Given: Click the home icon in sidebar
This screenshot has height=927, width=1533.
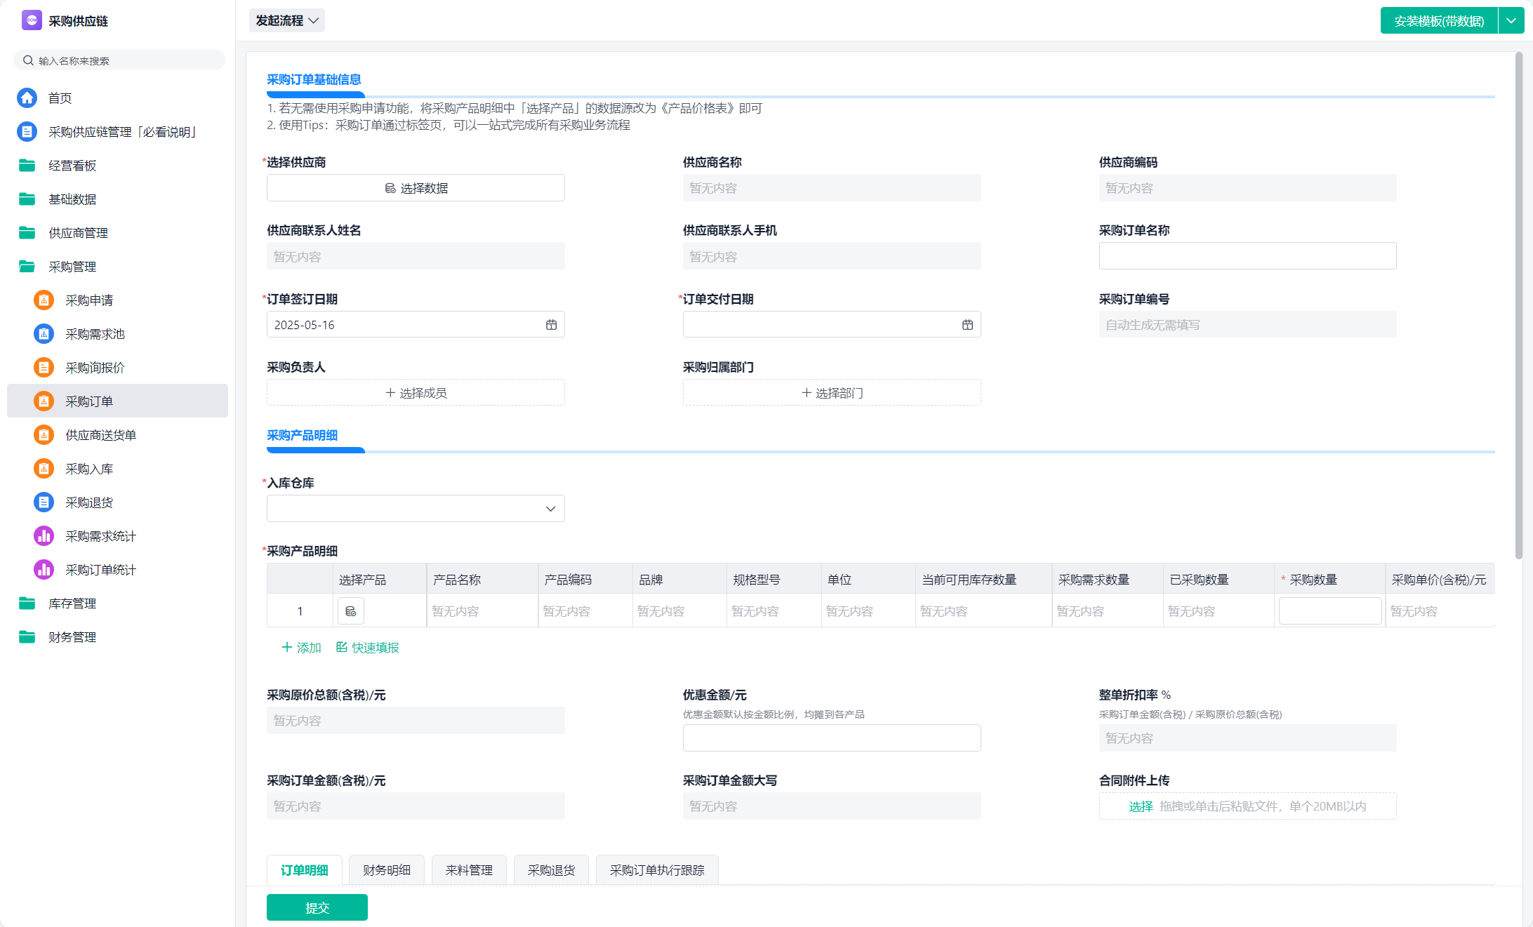Looking at the screenshot, I should point(27,98).
